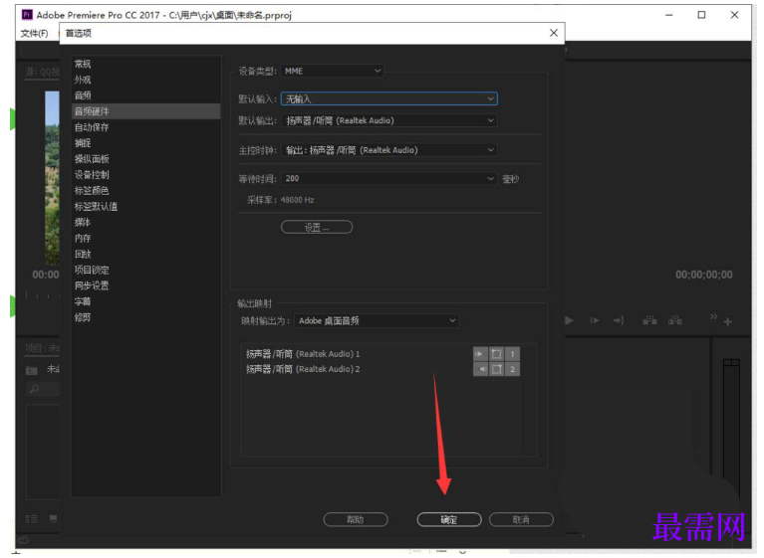The image size is (764, 558).
Task: Click the monitor icon in Realtek Audio 2 row
Action: tap(496, 369)
